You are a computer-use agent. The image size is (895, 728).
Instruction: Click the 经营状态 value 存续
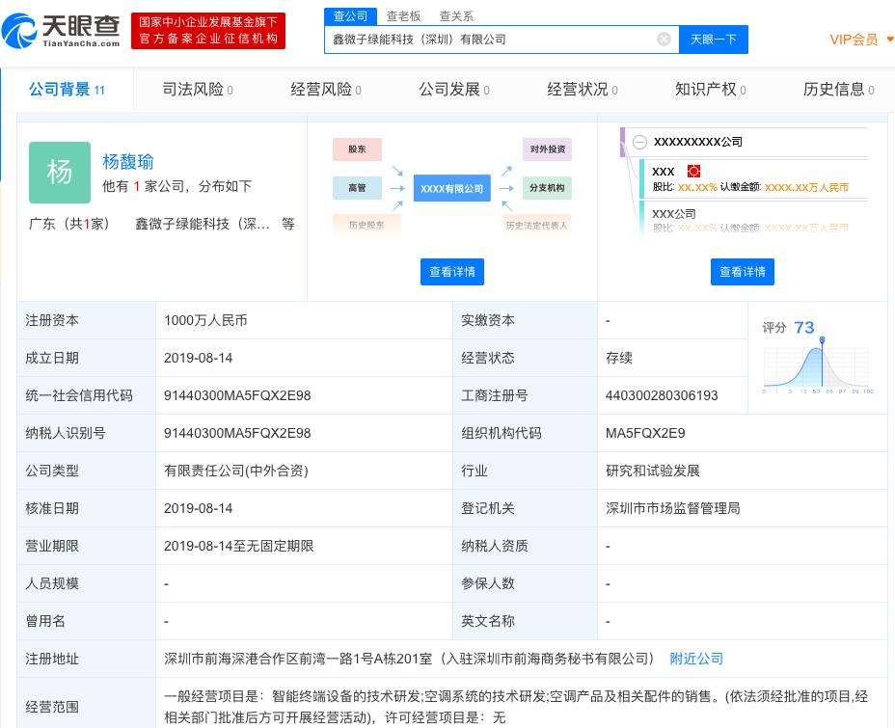tap(619, 358)
